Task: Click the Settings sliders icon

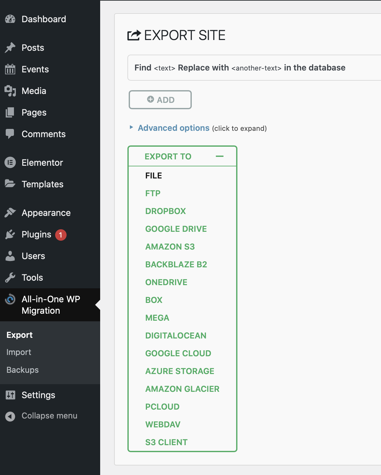Action: [10, 395]
